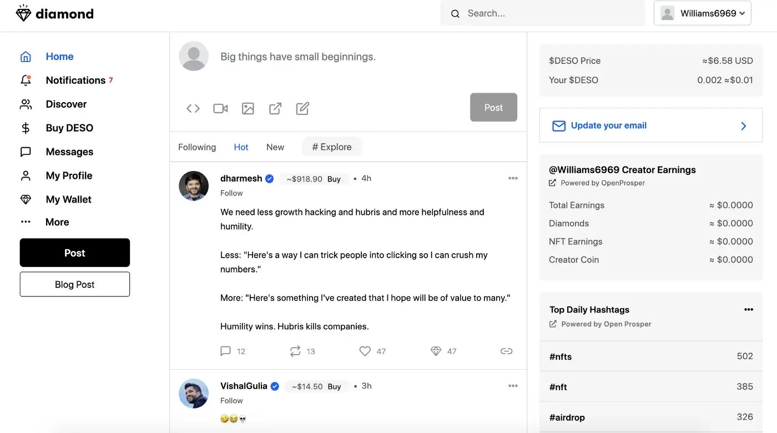This screenshot has height=433, width=777.
Task: Click the Home house icon in sidebar
Action: [26, 57]
